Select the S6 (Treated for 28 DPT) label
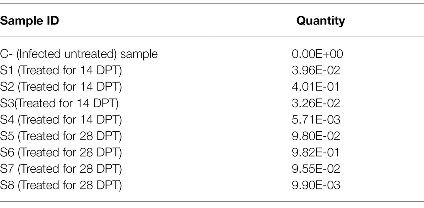The width and height of the screenshot is (424, 208). 61,152
